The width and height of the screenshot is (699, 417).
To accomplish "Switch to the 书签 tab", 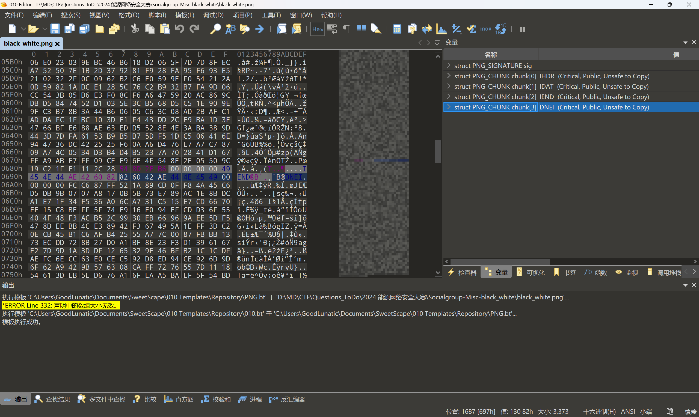I will pyautogui.click(x=565, y=273).
